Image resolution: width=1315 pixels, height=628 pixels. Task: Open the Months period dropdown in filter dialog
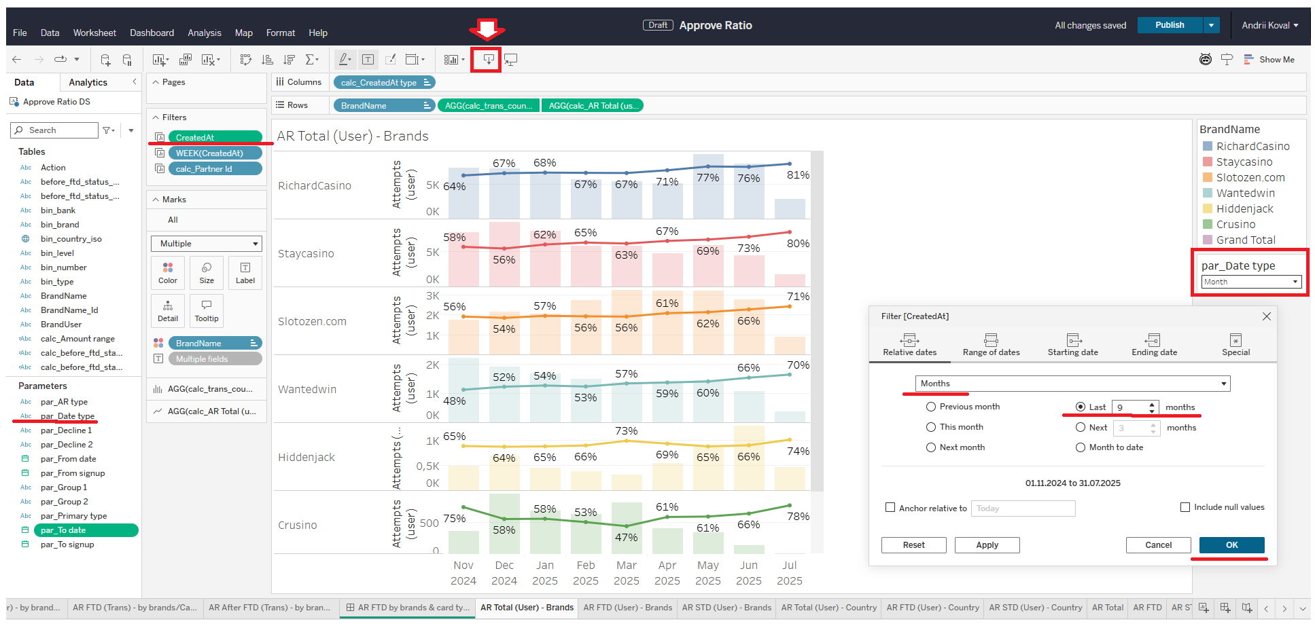[x=1072, y=384]
